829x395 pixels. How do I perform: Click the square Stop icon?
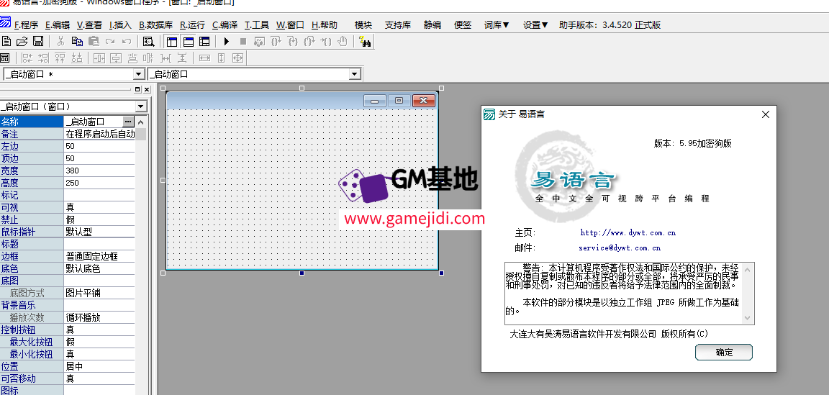pos(243,41)
